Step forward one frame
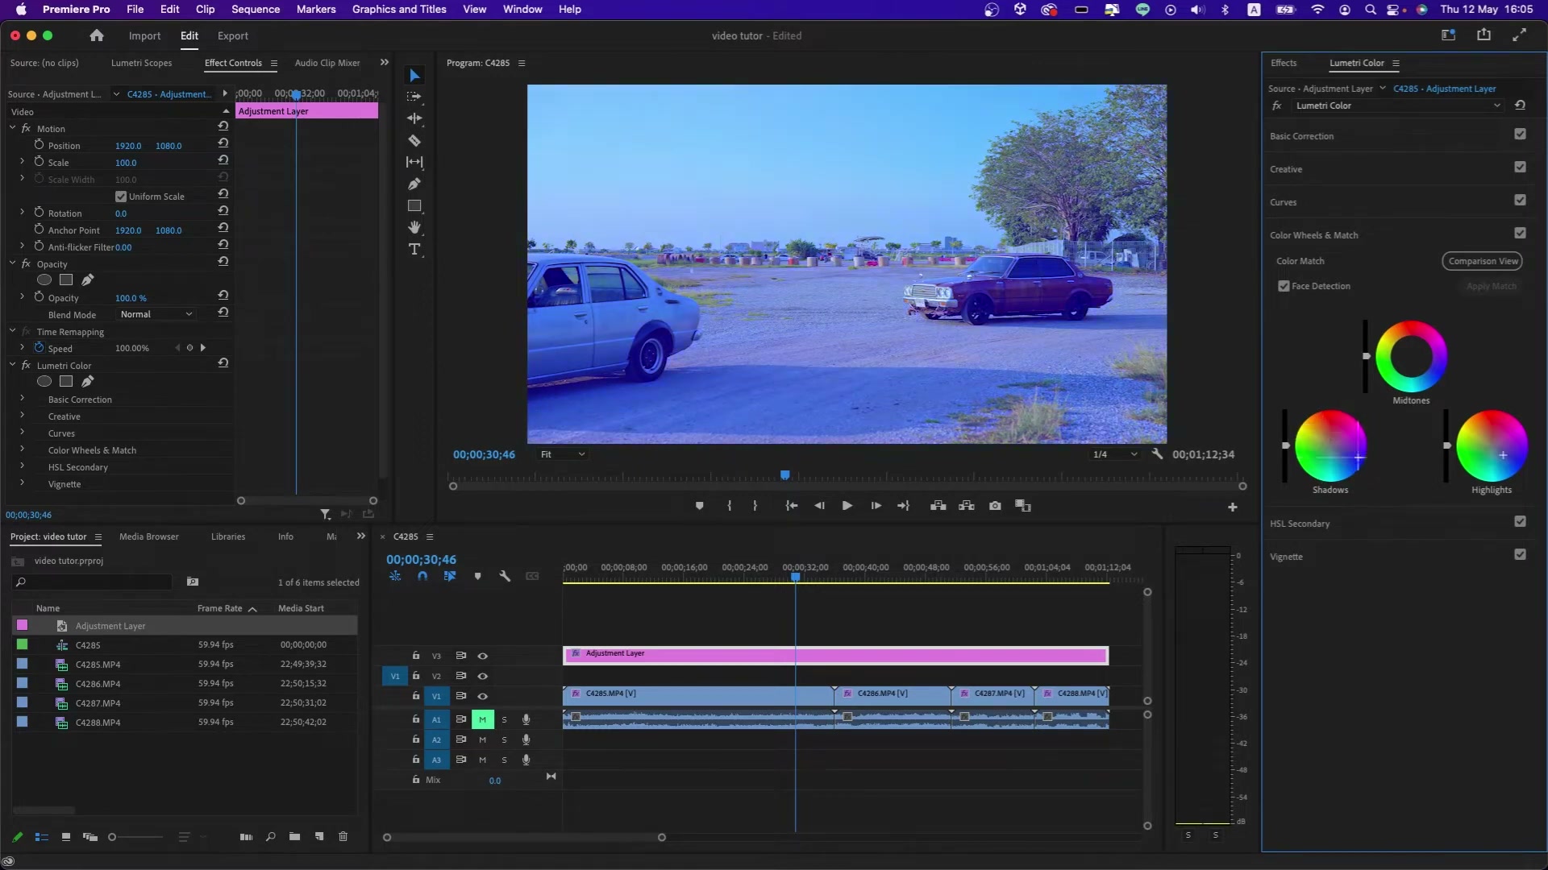 point(876,506)
